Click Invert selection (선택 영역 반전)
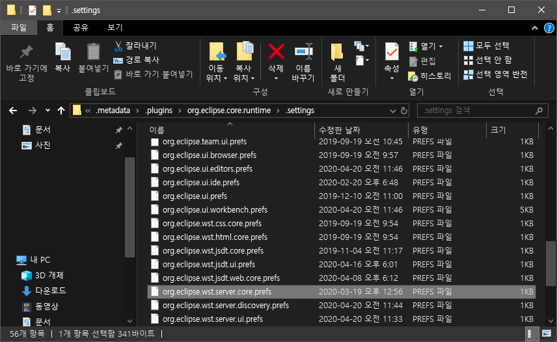Screen dimensions: 557x342 tap(495, 75)
